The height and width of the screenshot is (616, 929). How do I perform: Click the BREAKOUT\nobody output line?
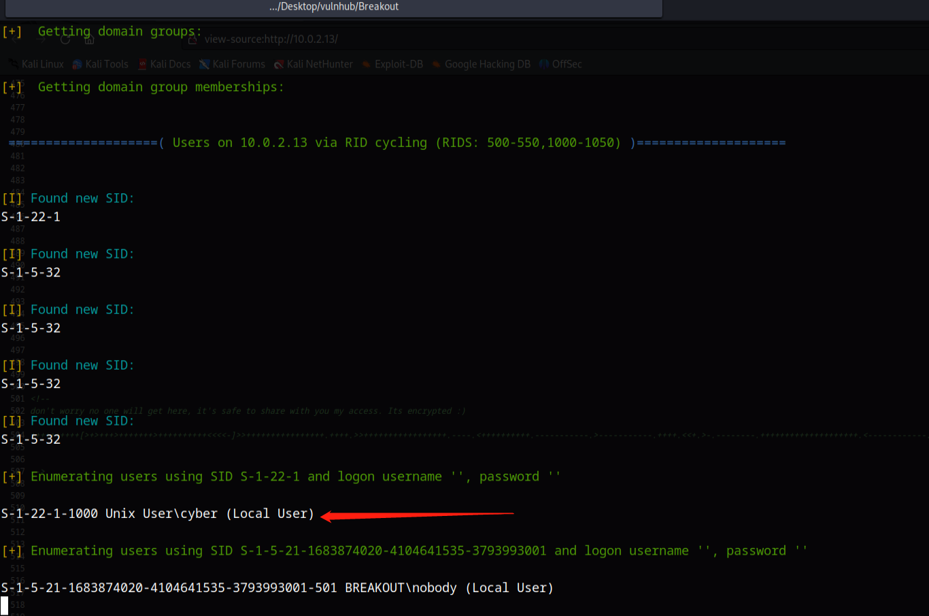pos(277,588)
